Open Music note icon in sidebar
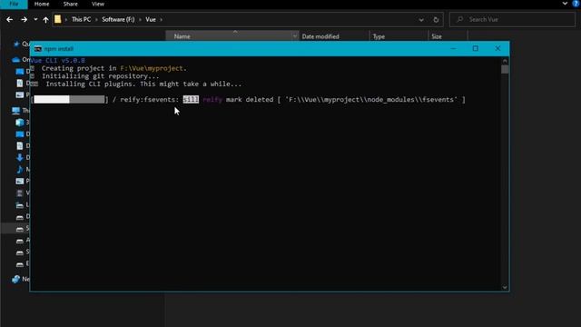Viewport: 581px width, 327px height. click(20, 170)
